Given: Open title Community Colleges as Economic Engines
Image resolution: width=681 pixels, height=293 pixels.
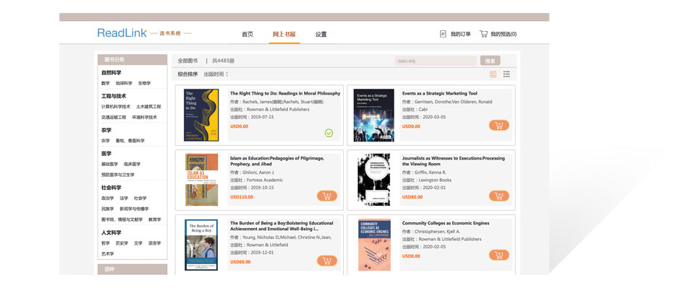Looking at the screenshot, I should (x=446, y=223).
